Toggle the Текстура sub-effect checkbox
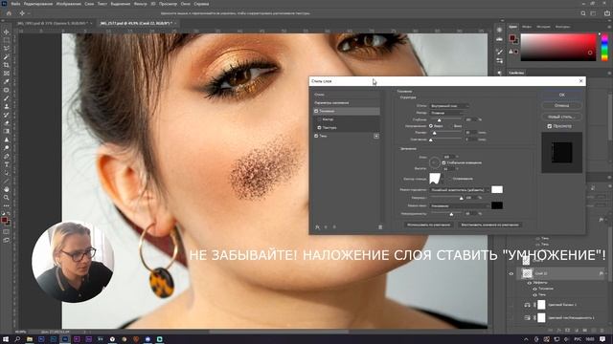613x344 pixels. pyautogui.click(x=319, y=127)
